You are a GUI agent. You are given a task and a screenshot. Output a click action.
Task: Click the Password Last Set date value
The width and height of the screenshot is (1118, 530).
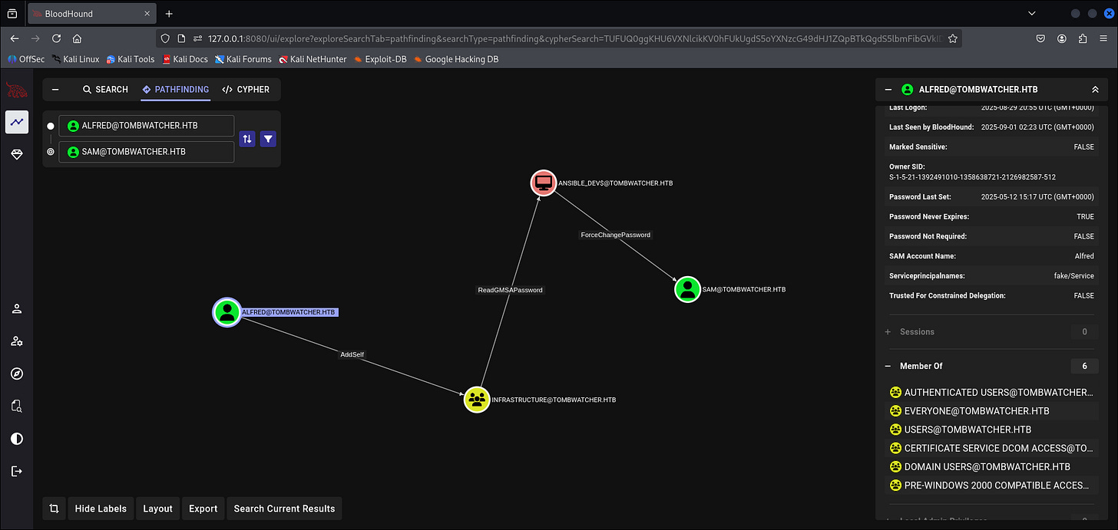[1037, 197]
